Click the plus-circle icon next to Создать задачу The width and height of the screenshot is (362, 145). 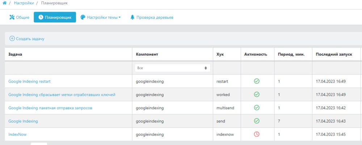click(x=12, y=38)
